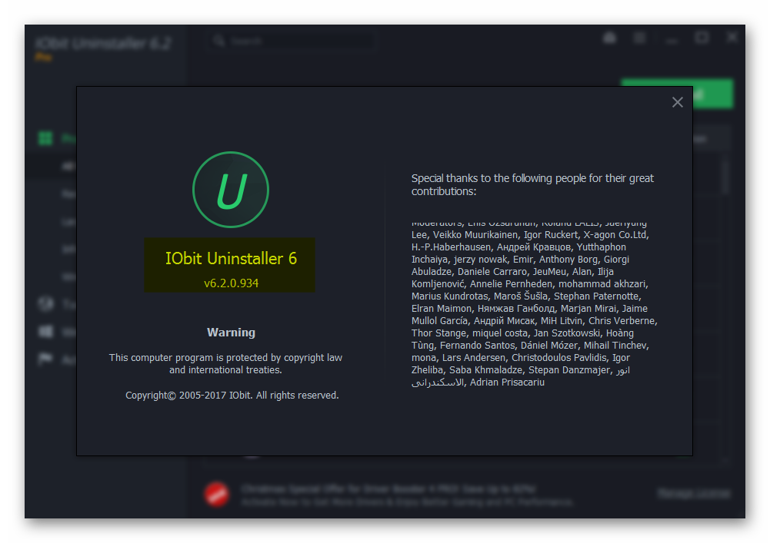Open the toolbox icon in the title bar

[609, 38]
